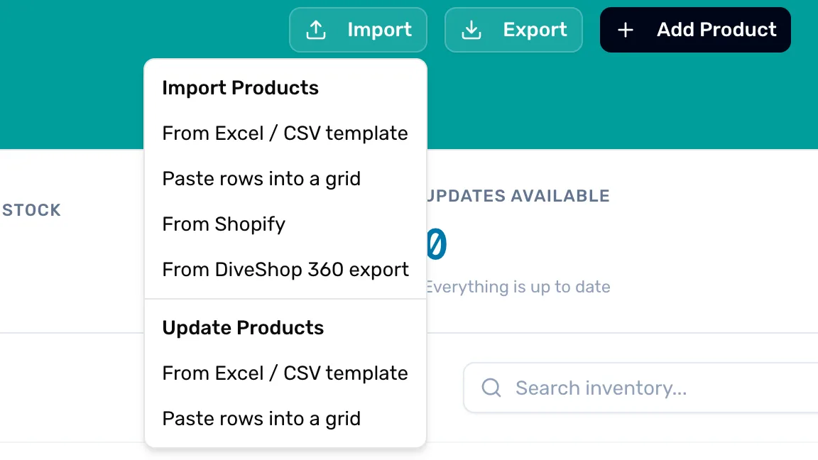
Task: Click the UPDATES AVAILABLE label
Action: coord(518,196)
